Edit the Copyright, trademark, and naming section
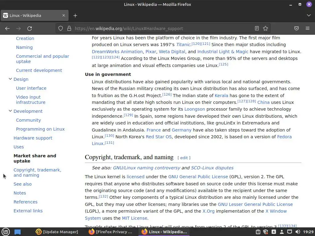 [184, 158]
